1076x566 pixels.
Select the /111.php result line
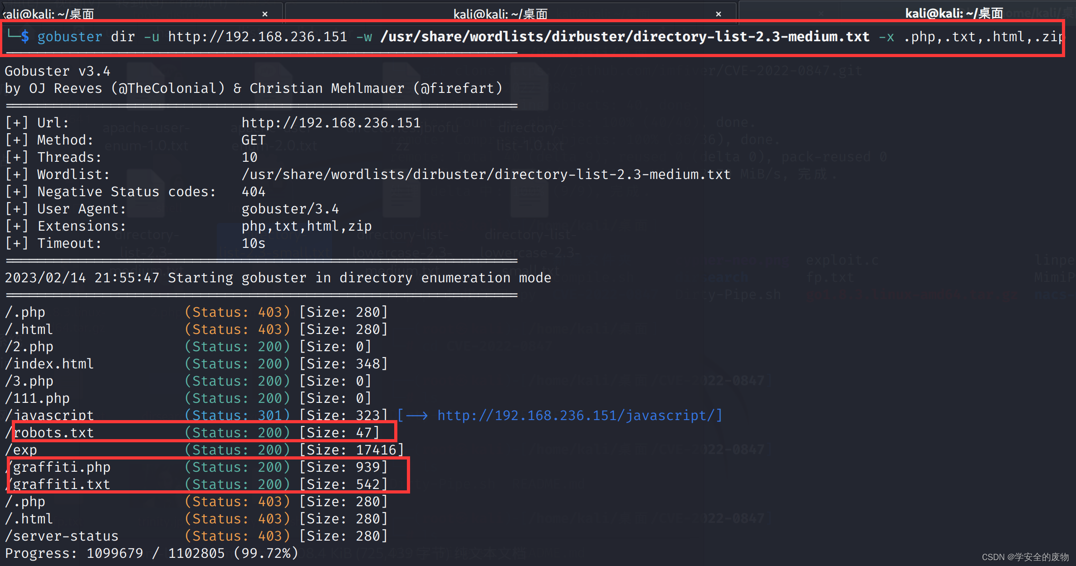(x=188, y=398)
